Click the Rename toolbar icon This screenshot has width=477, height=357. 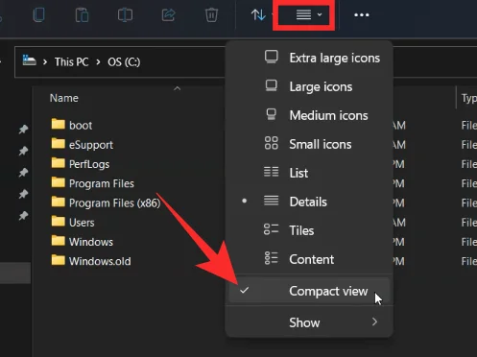(125, 15)
